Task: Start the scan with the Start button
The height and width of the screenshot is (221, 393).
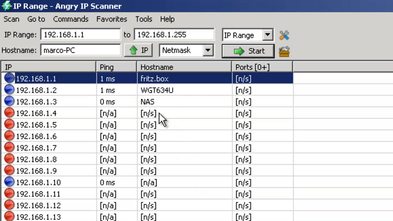Action: pos(248,51)
